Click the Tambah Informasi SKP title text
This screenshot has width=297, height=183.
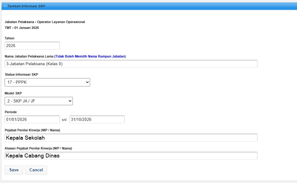coord(26,6)
